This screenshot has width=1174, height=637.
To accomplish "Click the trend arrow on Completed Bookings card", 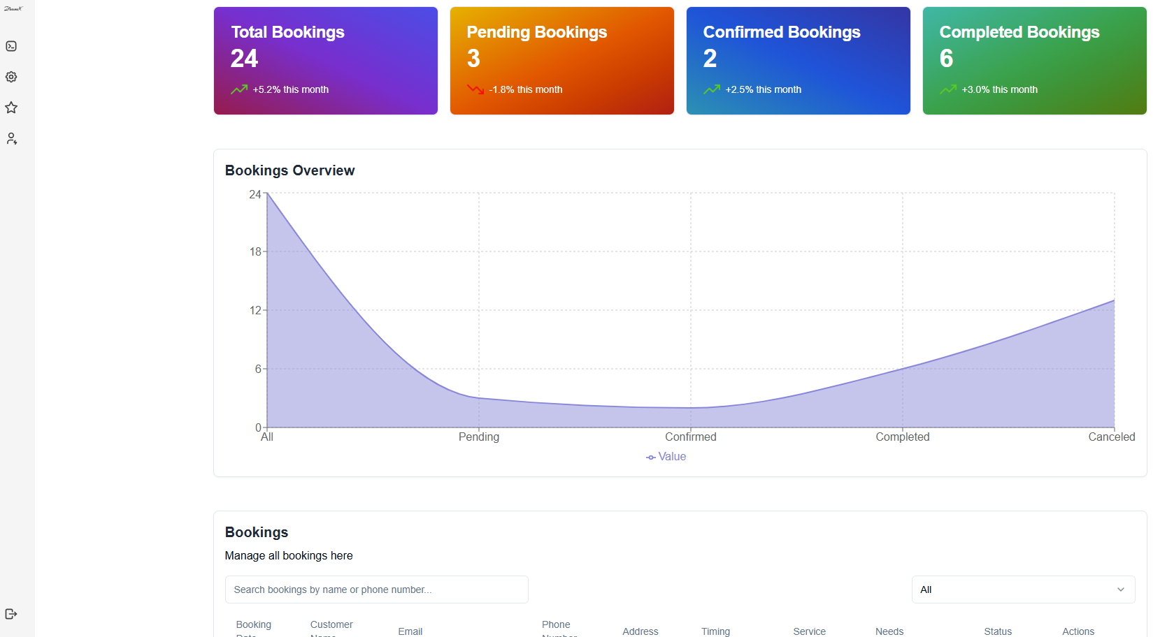I will coord(948,89).
